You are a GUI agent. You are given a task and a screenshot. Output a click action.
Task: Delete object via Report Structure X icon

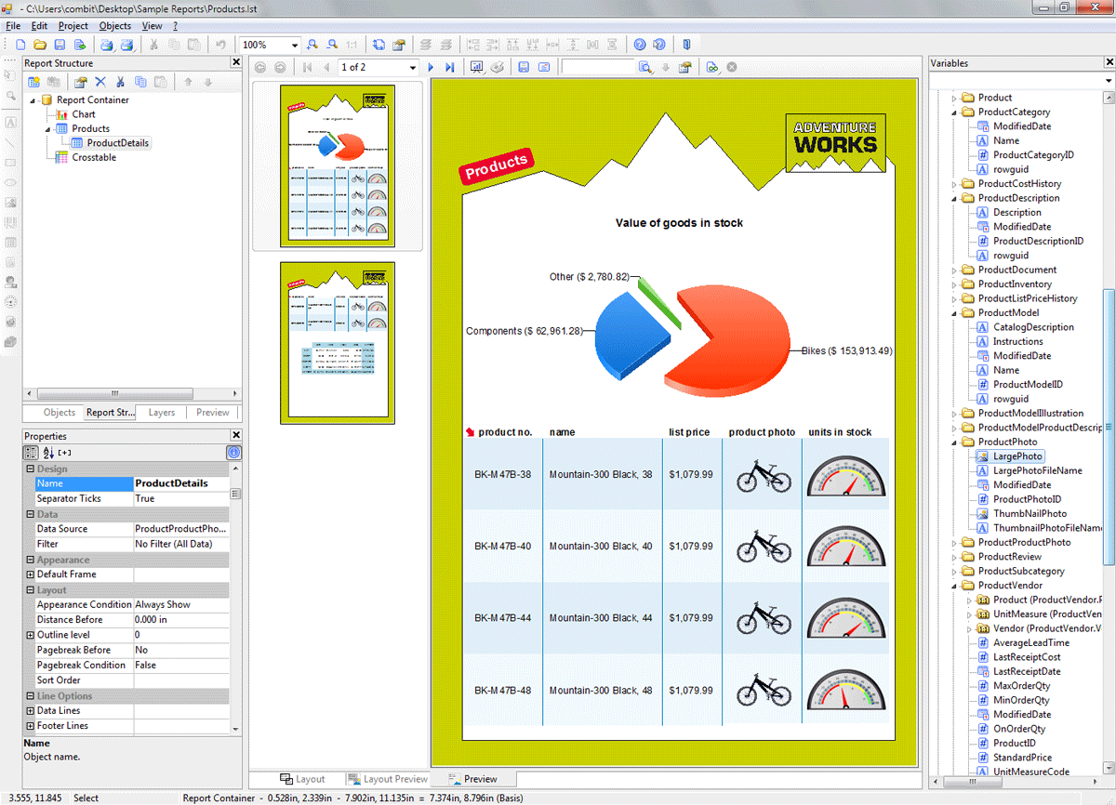coord(100,82)
